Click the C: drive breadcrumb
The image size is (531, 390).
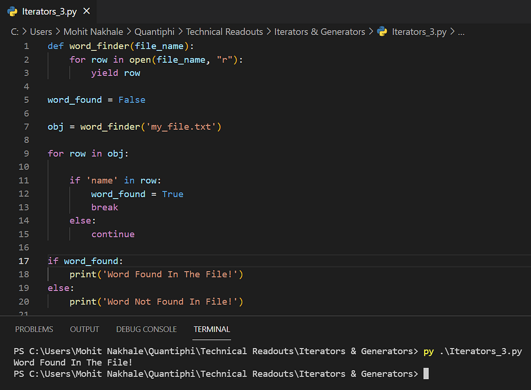pyautogui.click(x=15, y=32)
